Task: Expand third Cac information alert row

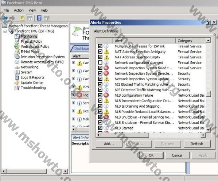Action: (74, 79)
